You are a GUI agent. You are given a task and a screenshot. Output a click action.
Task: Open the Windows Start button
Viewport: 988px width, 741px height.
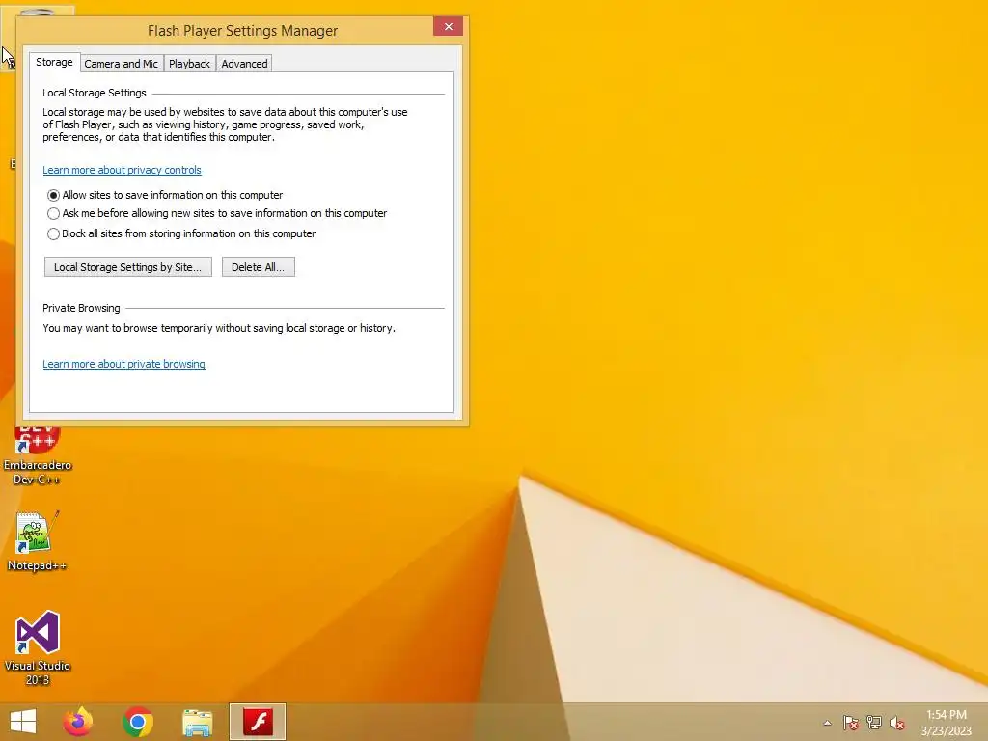point(23,722)
